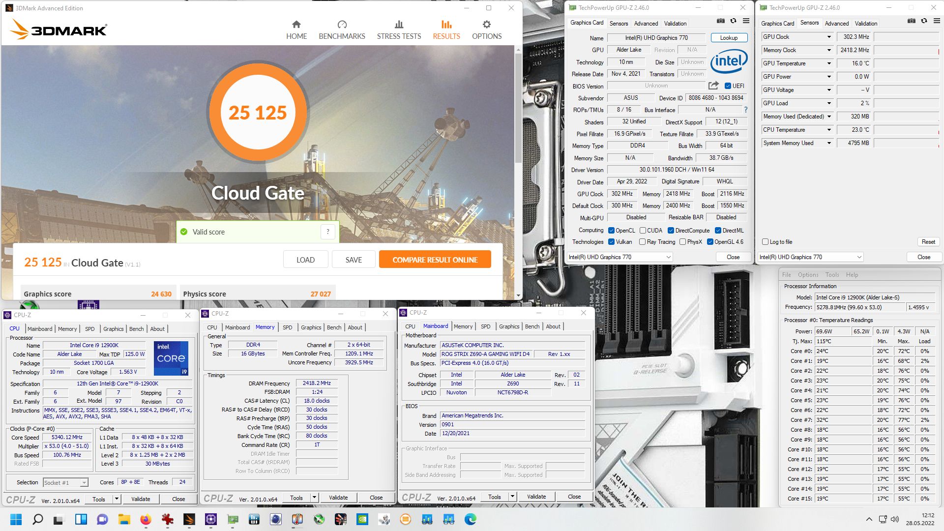The height and width of the screenshot is (531, 944).
Task: Click GPU Load sensor graph bar
Action: click(x=907, y=103)
